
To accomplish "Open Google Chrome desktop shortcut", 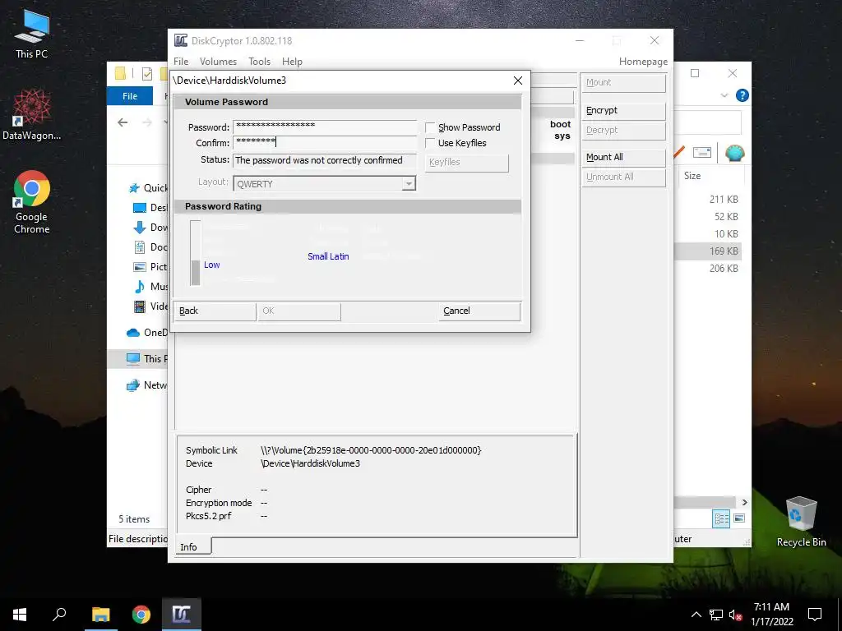I will point(31,202).
